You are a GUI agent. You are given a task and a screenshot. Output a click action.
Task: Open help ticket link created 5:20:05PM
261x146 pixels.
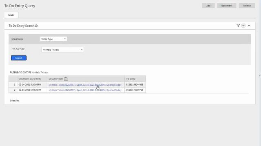[85, 85]
